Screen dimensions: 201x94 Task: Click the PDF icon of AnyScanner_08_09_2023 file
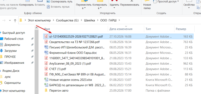(46, 63)
